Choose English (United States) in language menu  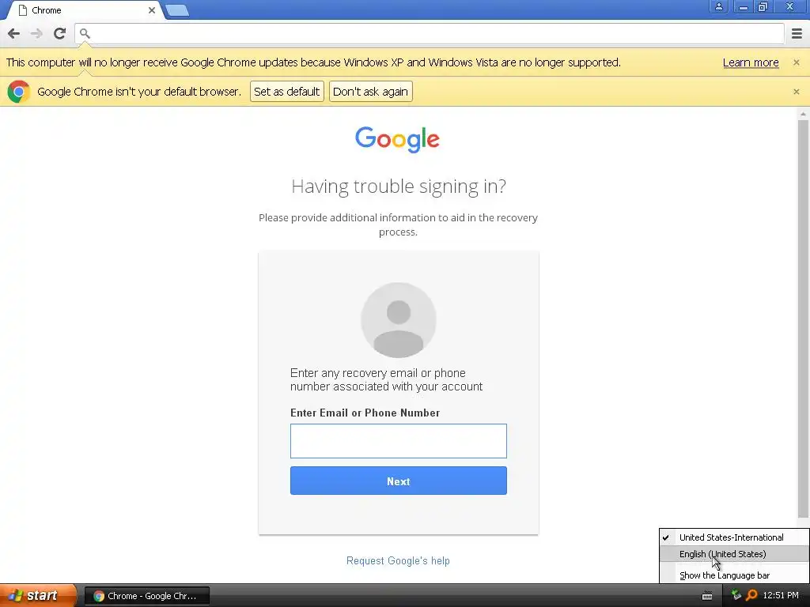point(734,554)
